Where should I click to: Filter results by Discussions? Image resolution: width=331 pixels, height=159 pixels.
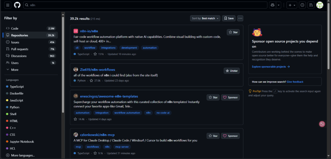(x=31, y=56)
